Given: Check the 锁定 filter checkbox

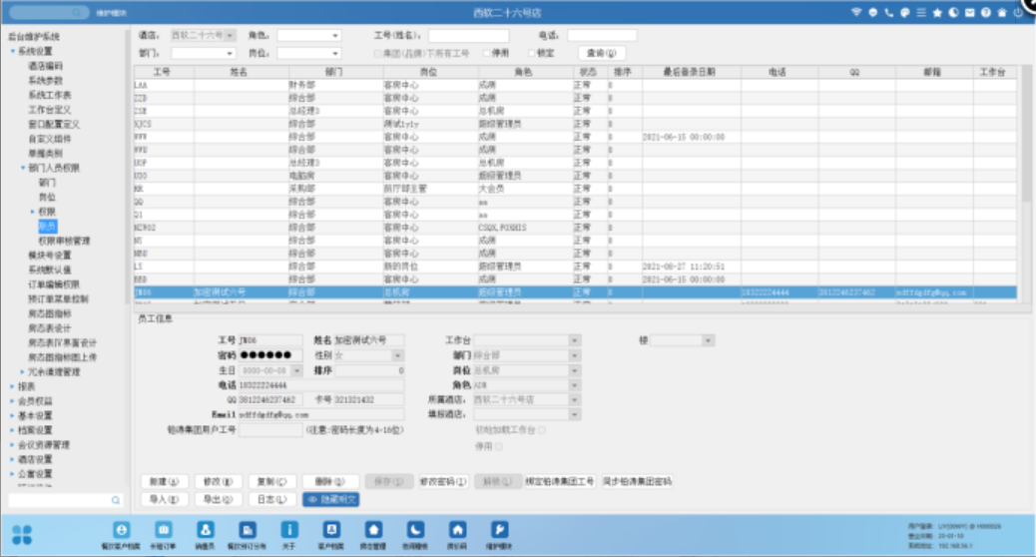Looking at the screenshot, I should [531, 53].
